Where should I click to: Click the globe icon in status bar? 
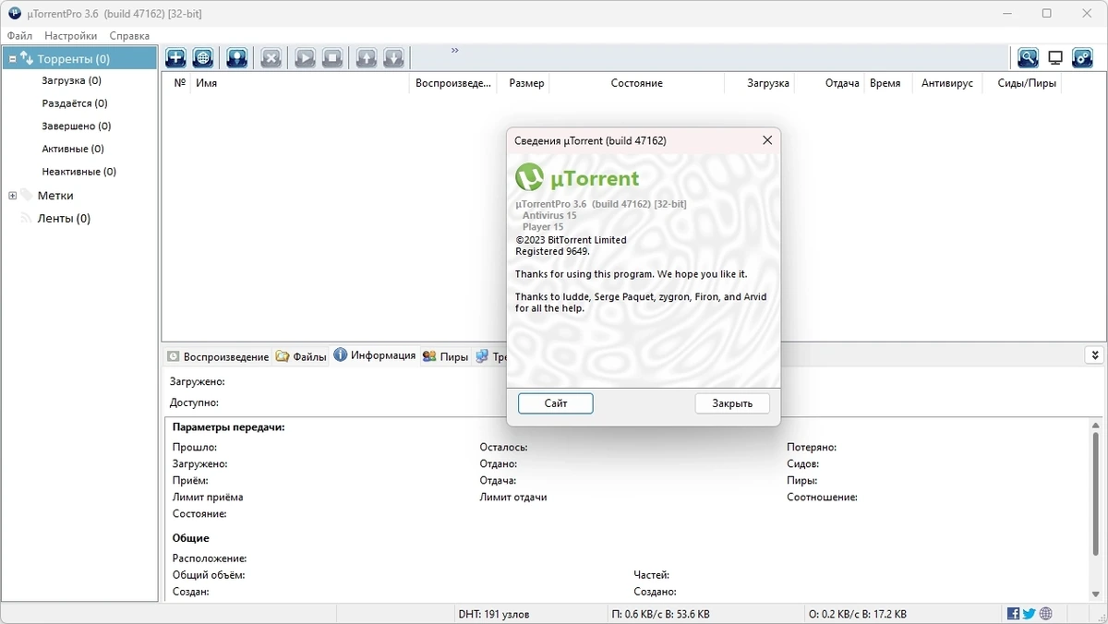pyautogui.click(x=1045, y=614)
